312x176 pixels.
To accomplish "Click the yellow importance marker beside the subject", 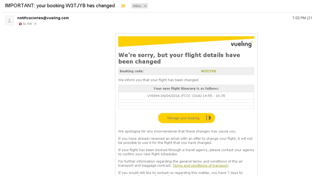I will [123, 6].
